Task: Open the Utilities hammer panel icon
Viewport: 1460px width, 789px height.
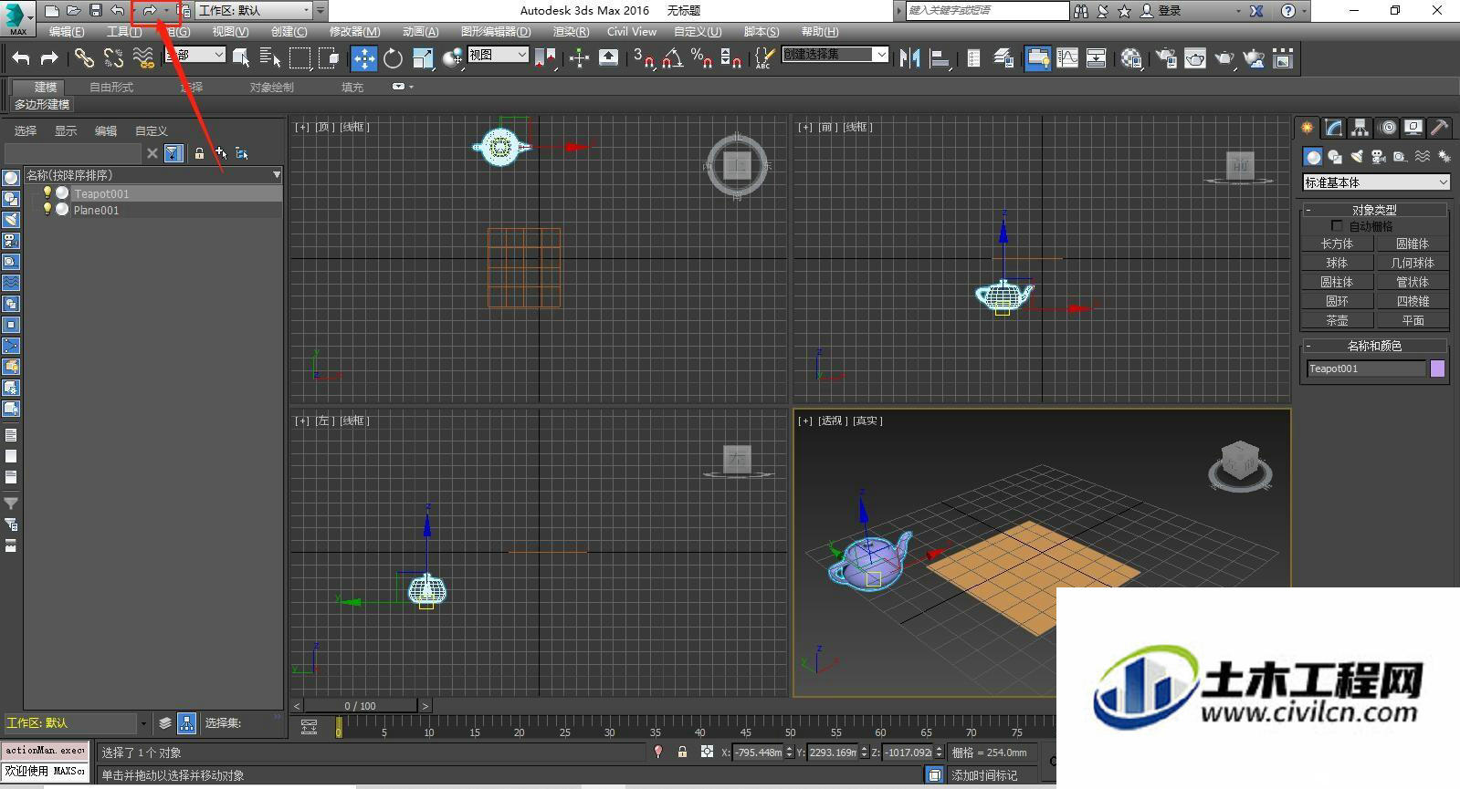Action: [1439, 128]
